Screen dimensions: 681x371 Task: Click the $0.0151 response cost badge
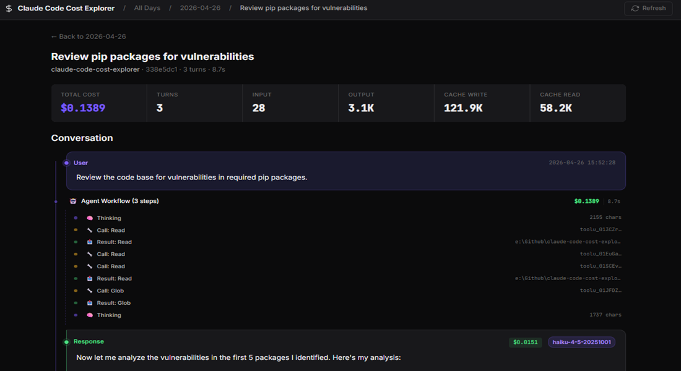click(x=526, y=342)
